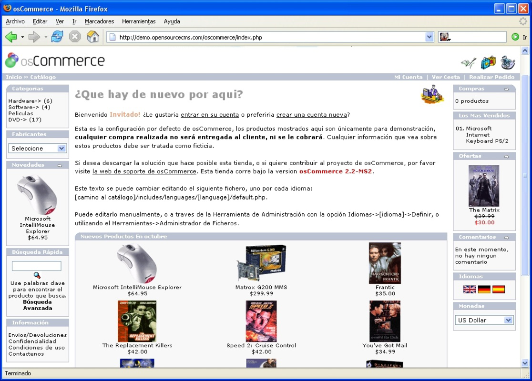532x381 pixels.
Task: Switch language with the Spanish flag
Action: click(x=499, y=289)
